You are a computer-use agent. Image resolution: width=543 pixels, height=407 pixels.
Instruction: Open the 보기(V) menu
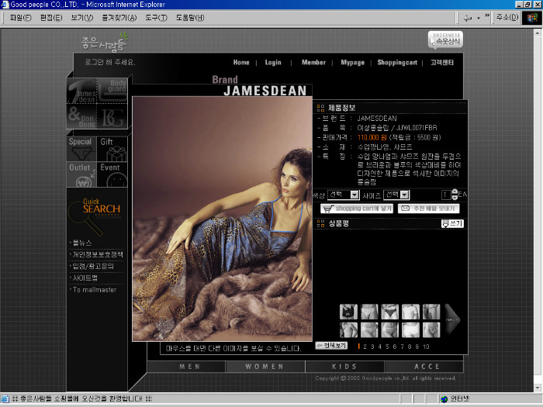click(81, 18)
